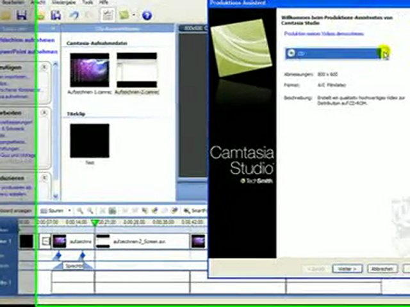410x307 pixels.
Task: Click the undo arrow icon in toolbar
Action: [x=74, y=15]
